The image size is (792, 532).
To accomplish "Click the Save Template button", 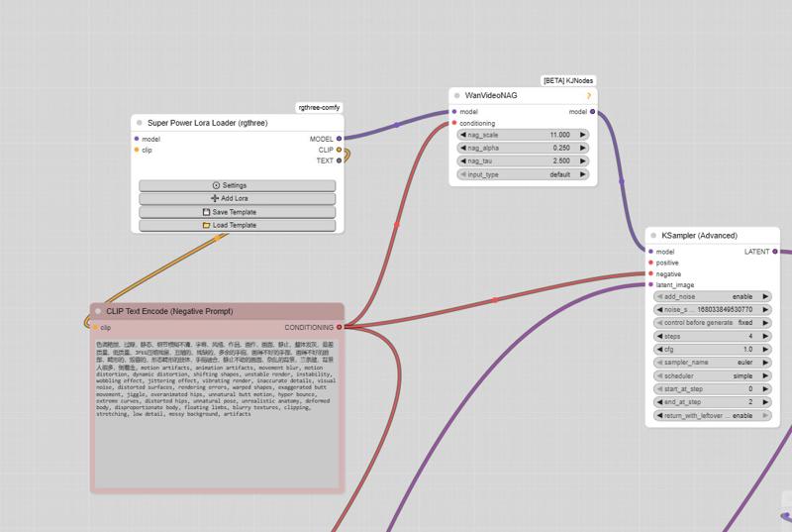I will pyautogui.click(x=237, y=212).
